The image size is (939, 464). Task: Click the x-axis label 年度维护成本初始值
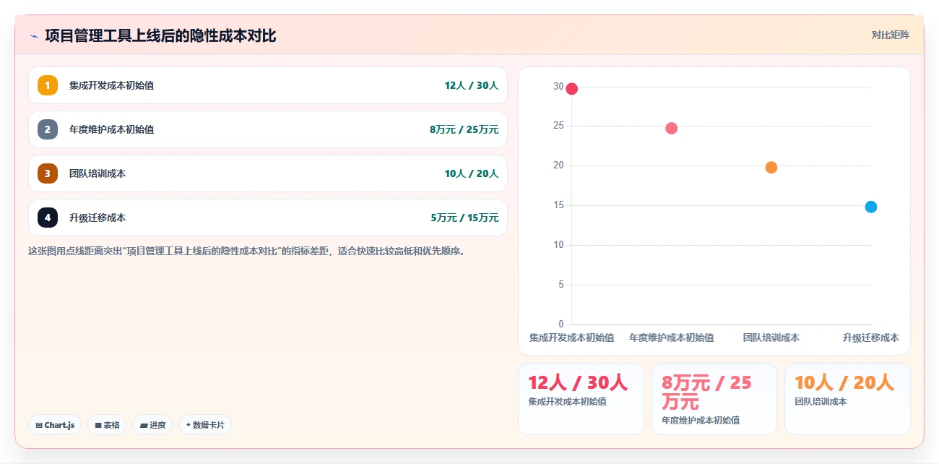[x=671, y=338]
